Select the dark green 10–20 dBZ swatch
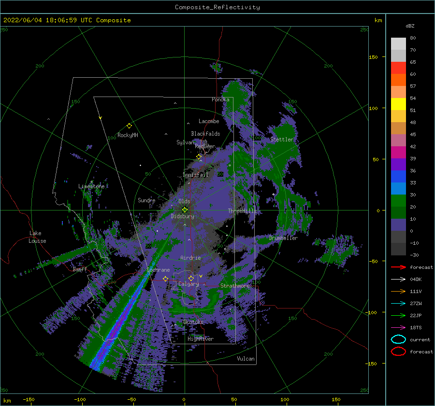The height and width of the screenshot is (406, 435). 398,213
